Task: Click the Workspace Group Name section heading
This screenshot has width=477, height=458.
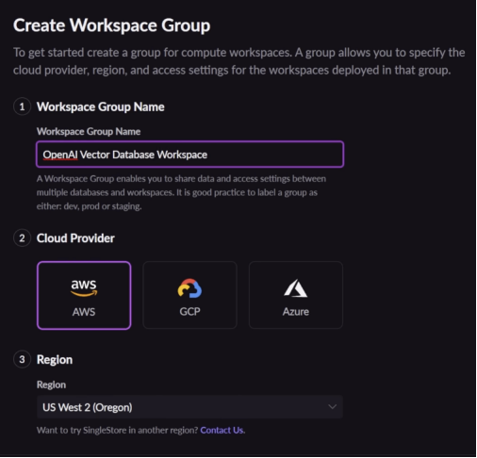Action: pos(101,106)
